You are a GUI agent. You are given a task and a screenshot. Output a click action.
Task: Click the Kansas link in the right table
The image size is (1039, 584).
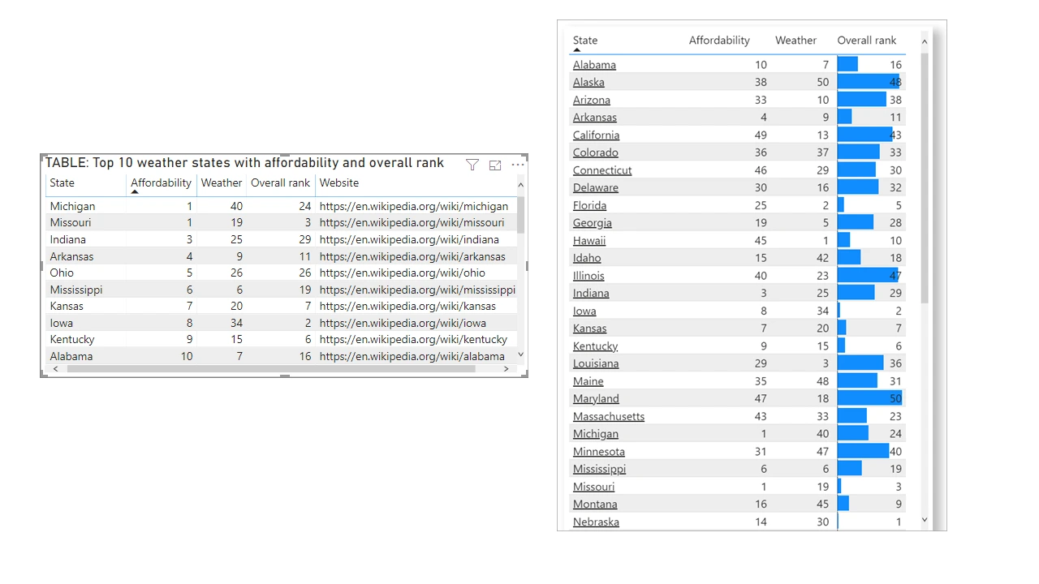[590, 328]
